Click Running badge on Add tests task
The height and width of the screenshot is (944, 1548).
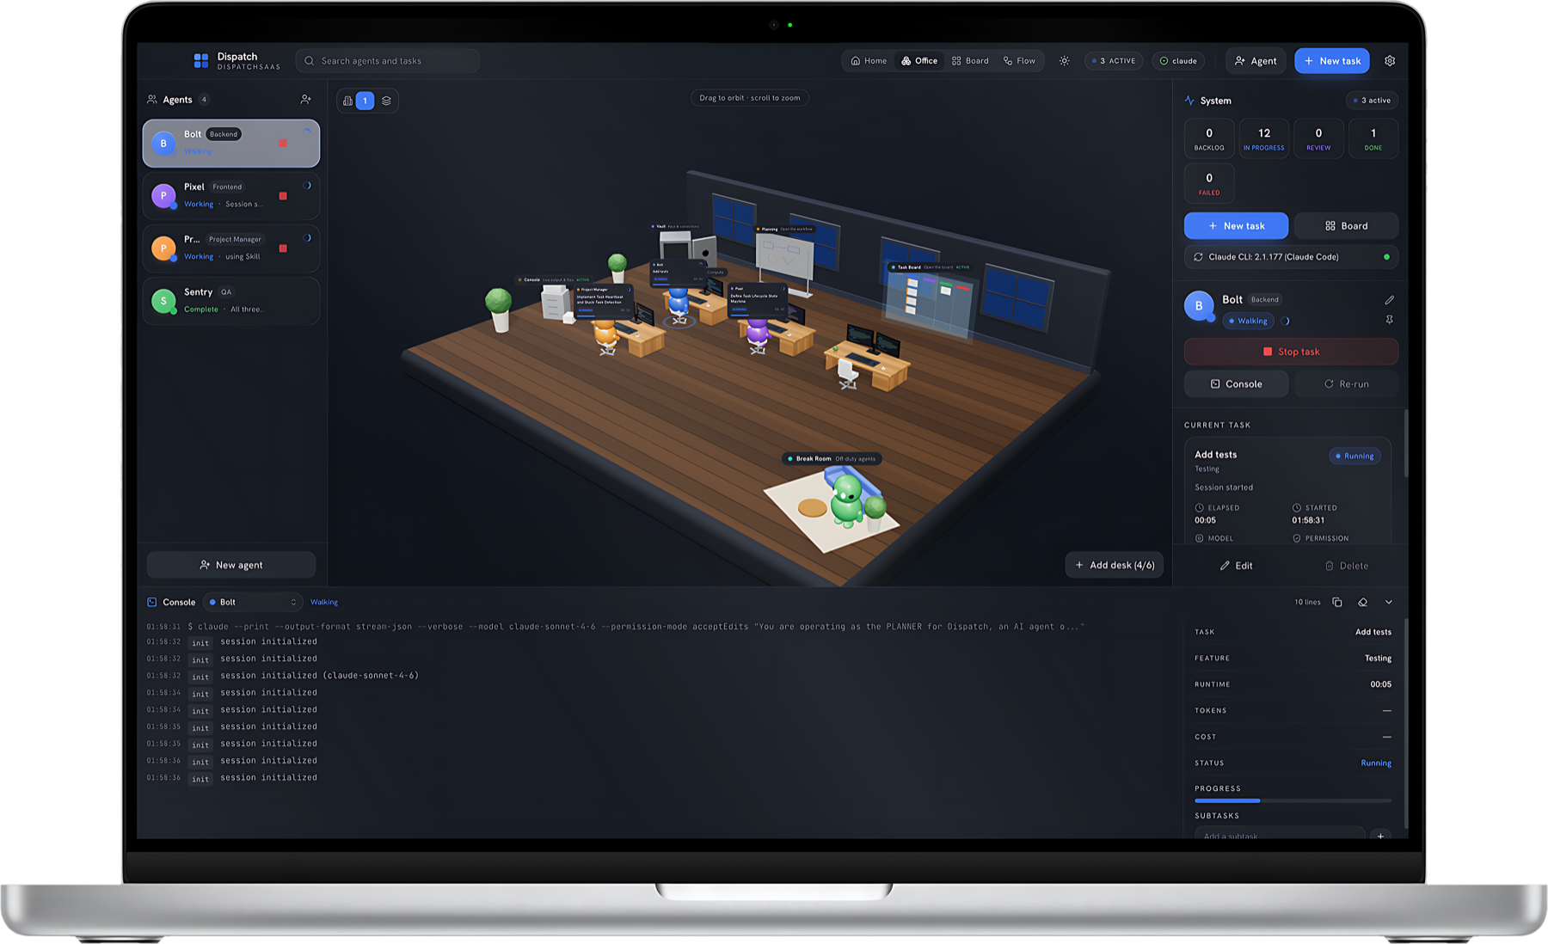1354,456
